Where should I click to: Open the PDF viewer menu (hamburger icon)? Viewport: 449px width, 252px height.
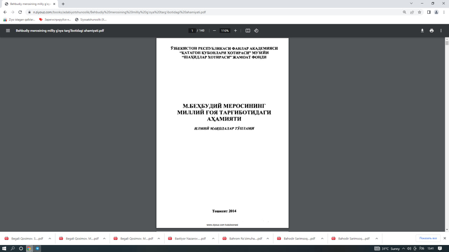pos(7,30)
